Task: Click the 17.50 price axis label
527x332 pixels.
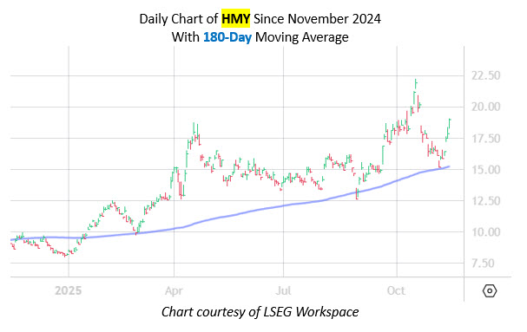Action: pos(485,139)
